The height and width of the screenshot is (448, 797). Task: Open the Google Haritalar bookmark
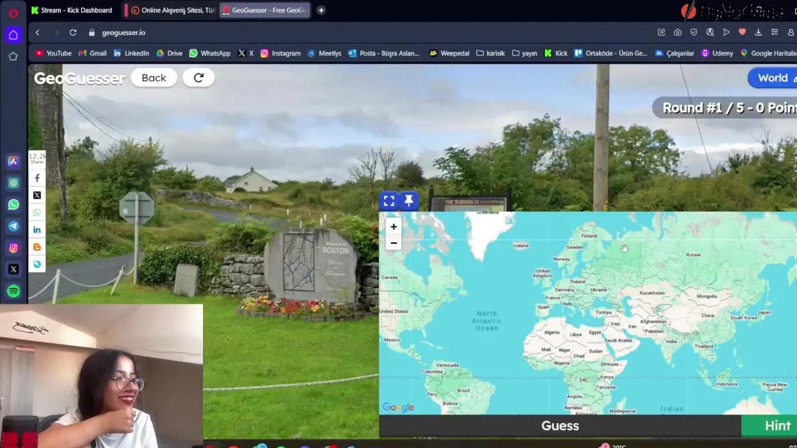(x=768, y=54)
